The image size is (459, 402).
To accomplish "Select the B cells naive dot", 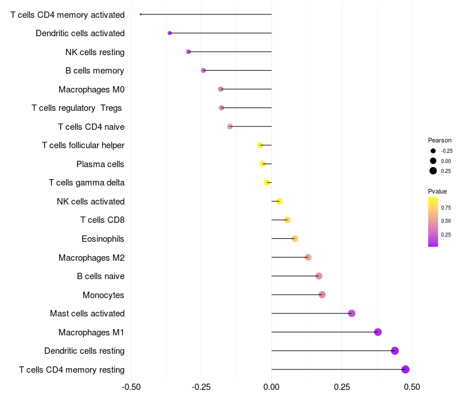I will (x=319, y=276).
